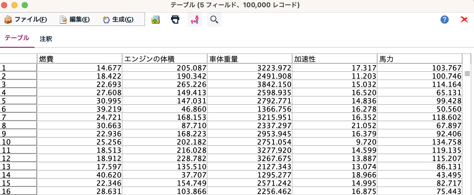
Task: Open the 生成(G) menu
Action: (118, 20)
